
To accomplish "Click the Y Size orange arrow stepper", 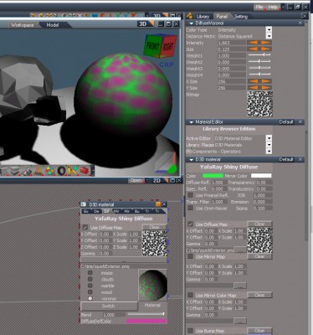I will [x=259, y=88].
